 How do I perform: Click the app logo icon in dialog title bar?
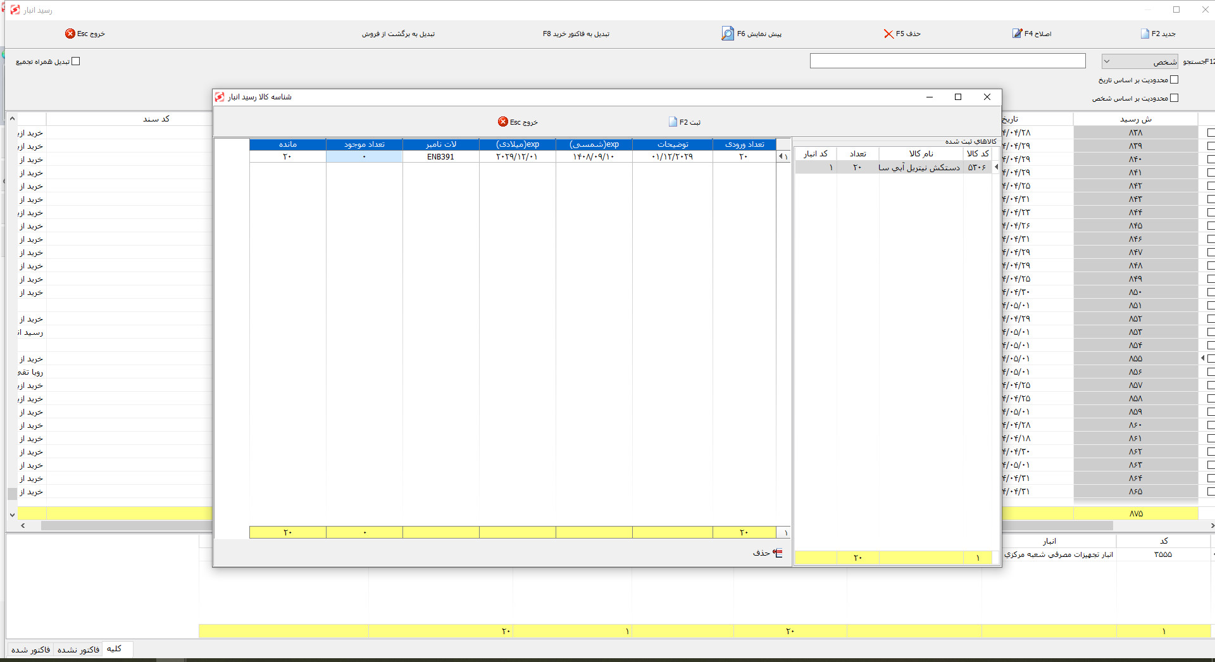(x=220, y=97)
